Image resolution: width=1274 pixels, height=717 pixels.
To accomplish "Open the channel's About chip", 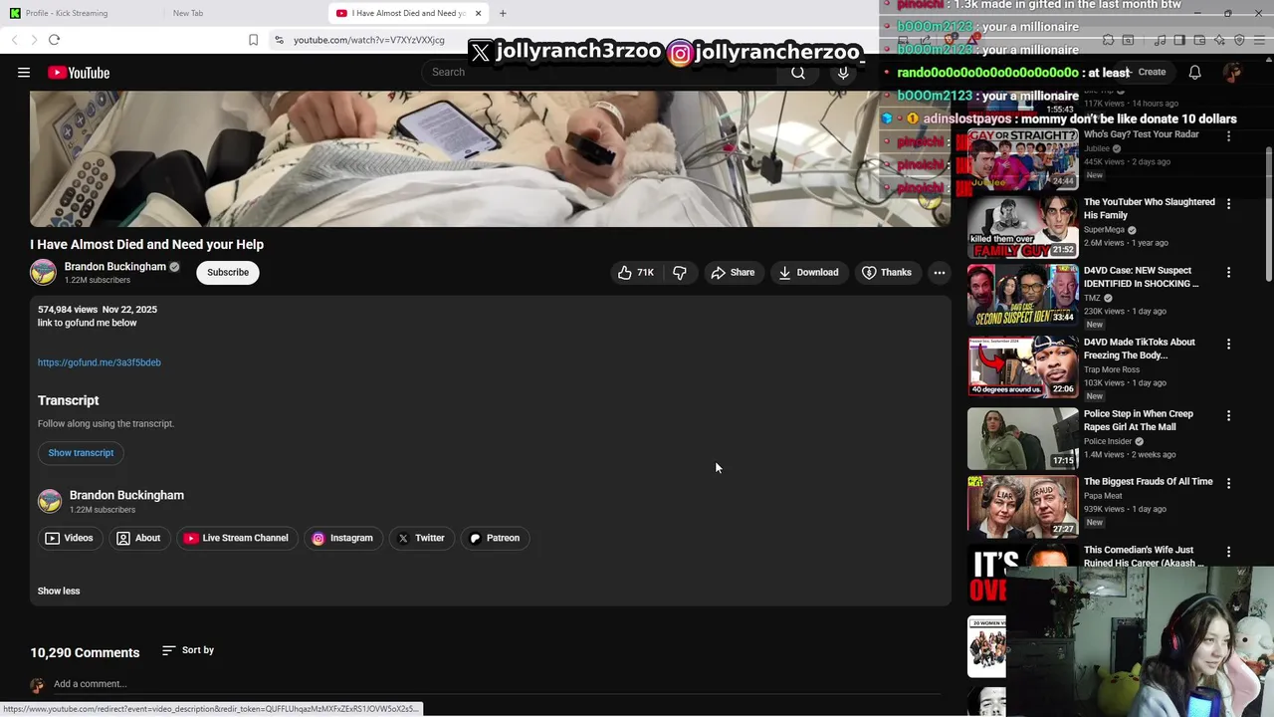I will [x=138, y=538].
